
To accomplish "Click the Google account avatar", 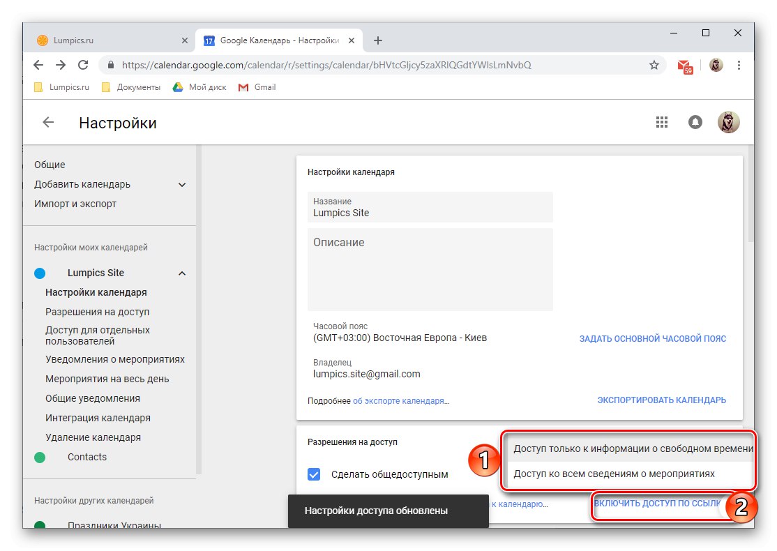I will (728, 121).
